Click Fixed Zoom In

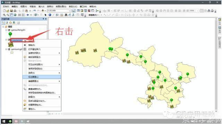tap(19, 15)
